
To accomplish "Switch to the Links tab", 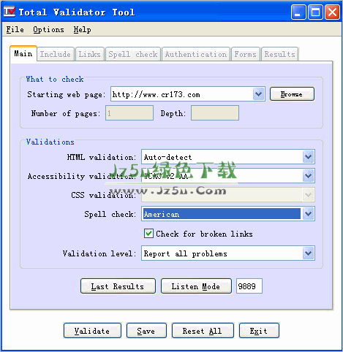I will (90, 54).
